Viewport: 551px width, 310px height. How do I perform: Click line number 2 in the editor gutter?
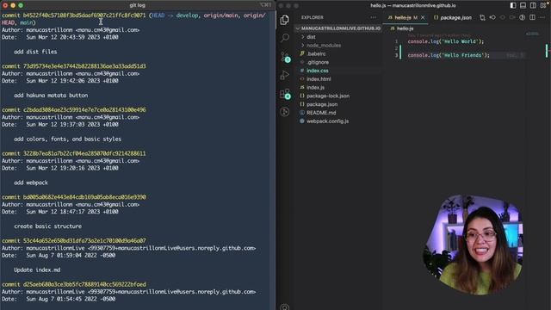[x=396, y=48]
